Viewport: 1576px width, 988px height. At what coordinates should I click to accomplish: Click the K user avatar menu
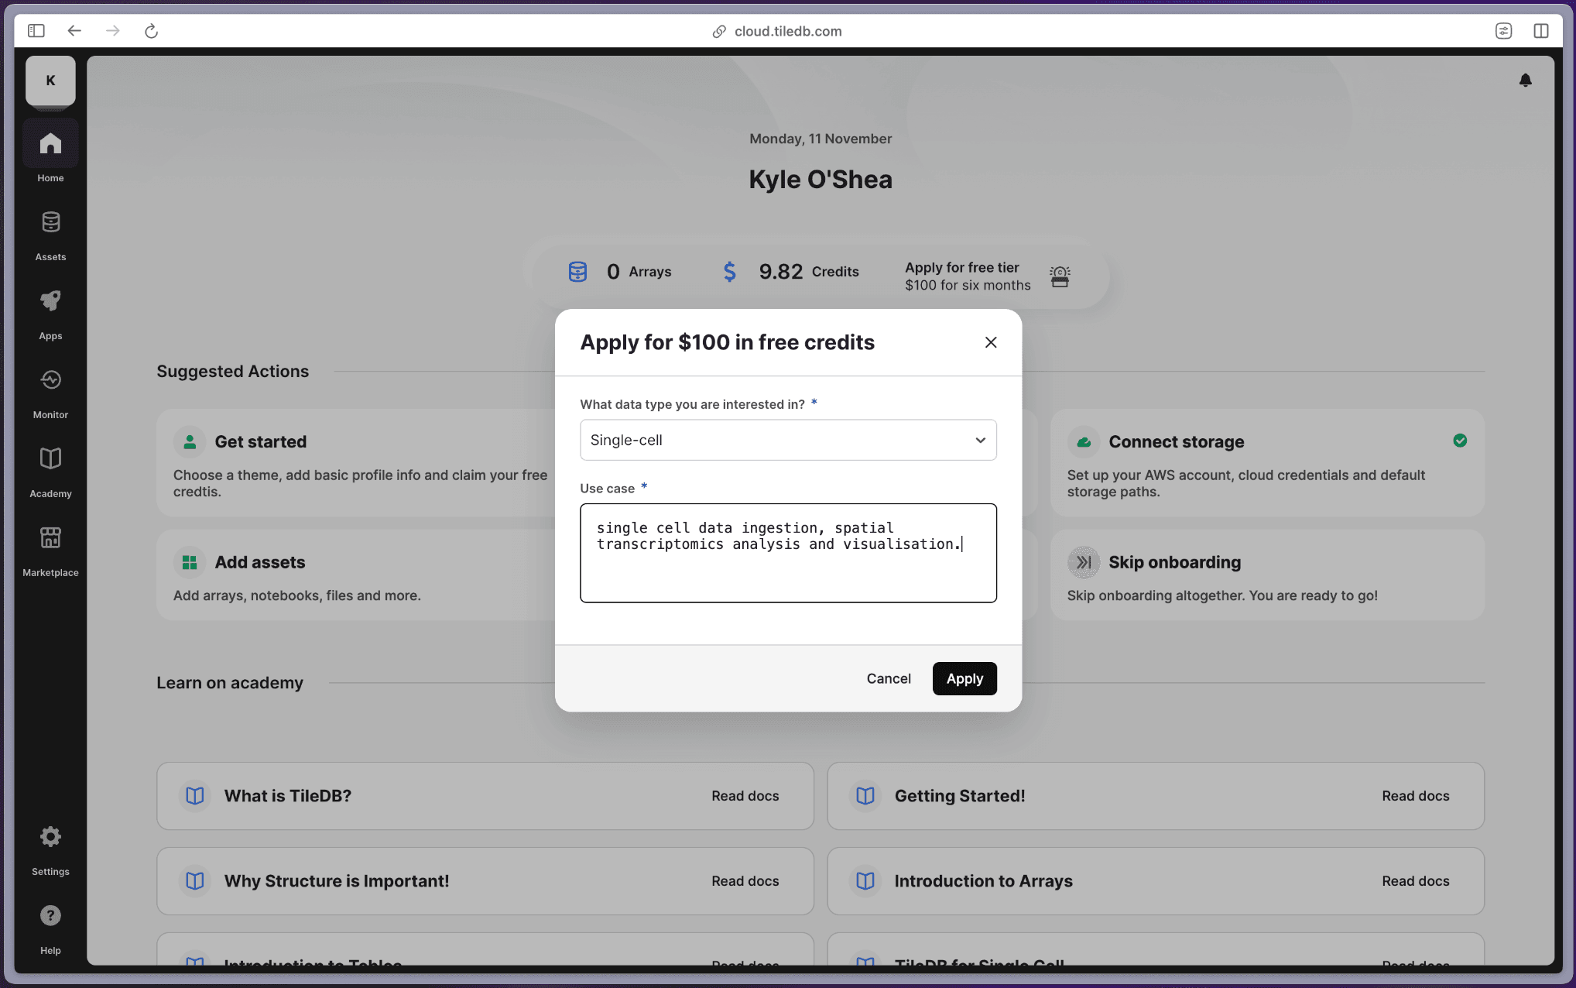click(x=50, y=81)
